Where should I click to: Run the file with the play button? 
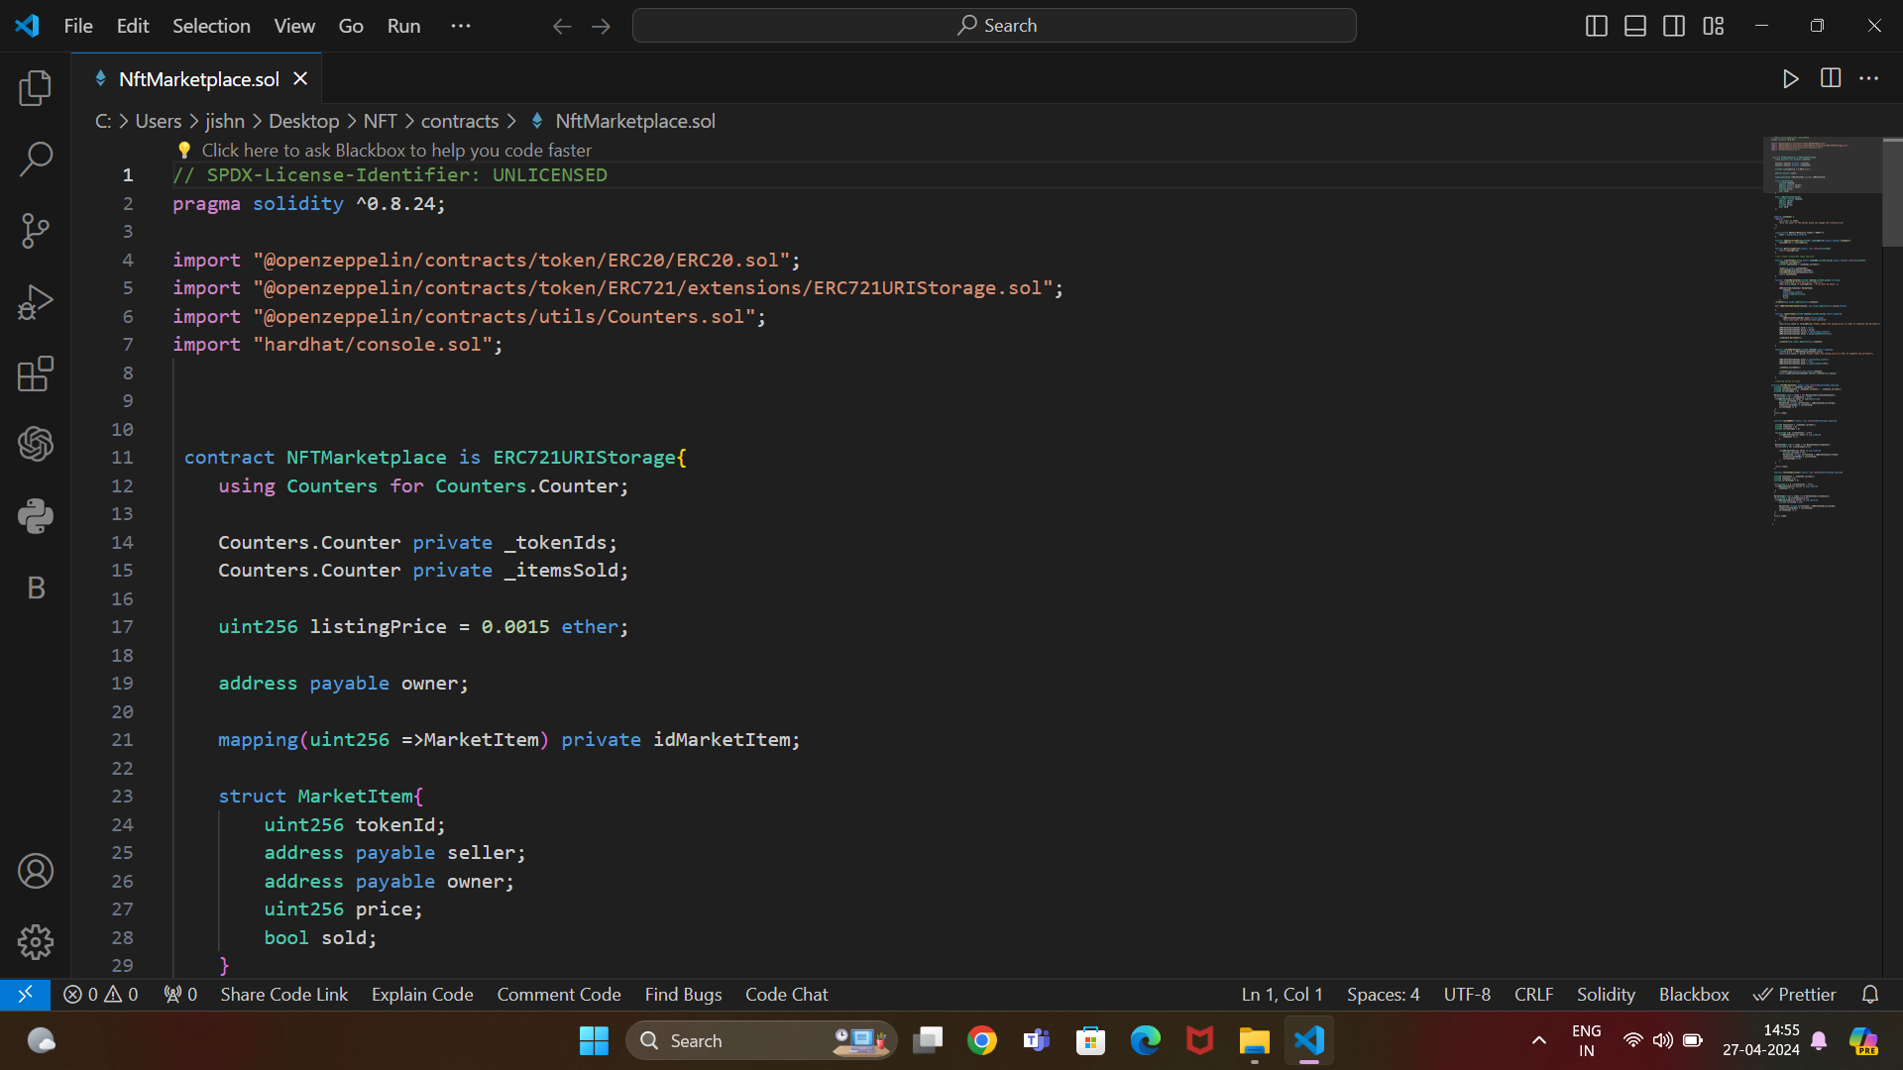pyautogui.click(x=1790, y=79)
